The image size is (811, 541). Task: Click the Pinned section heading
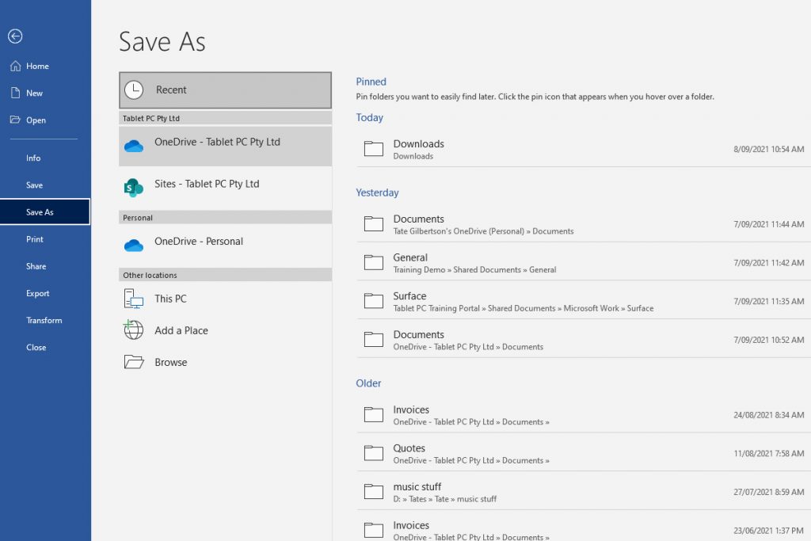pyautogui.click(x=371, y=82)
